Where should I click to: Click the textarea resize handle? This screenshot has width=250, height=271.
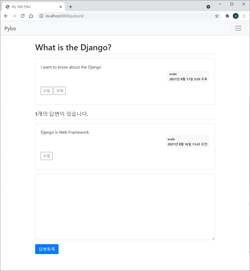pos(213,238)
